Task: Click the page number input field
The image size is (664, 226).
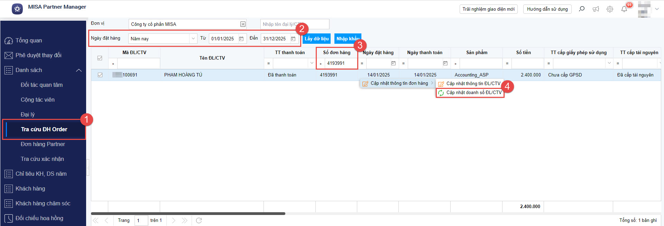Action: click(141, 220)
